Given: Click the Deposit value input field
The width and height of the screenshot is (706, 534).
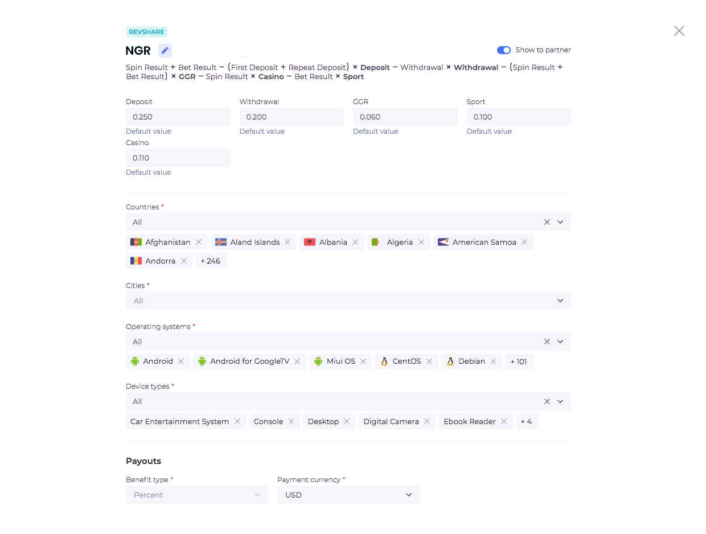Looking at the screenshot, I should tap(178, 117).
